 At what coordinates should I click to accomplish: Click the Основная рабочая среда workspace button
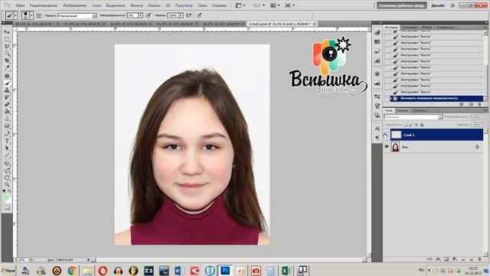click(401, 5)
